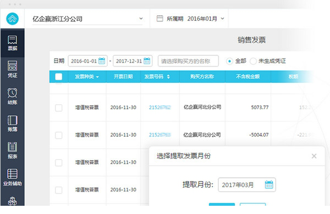This screenshot has width=330, height=214.
Task: Click calendar icon beside 所属期
Action: click(x=159, y=19)
